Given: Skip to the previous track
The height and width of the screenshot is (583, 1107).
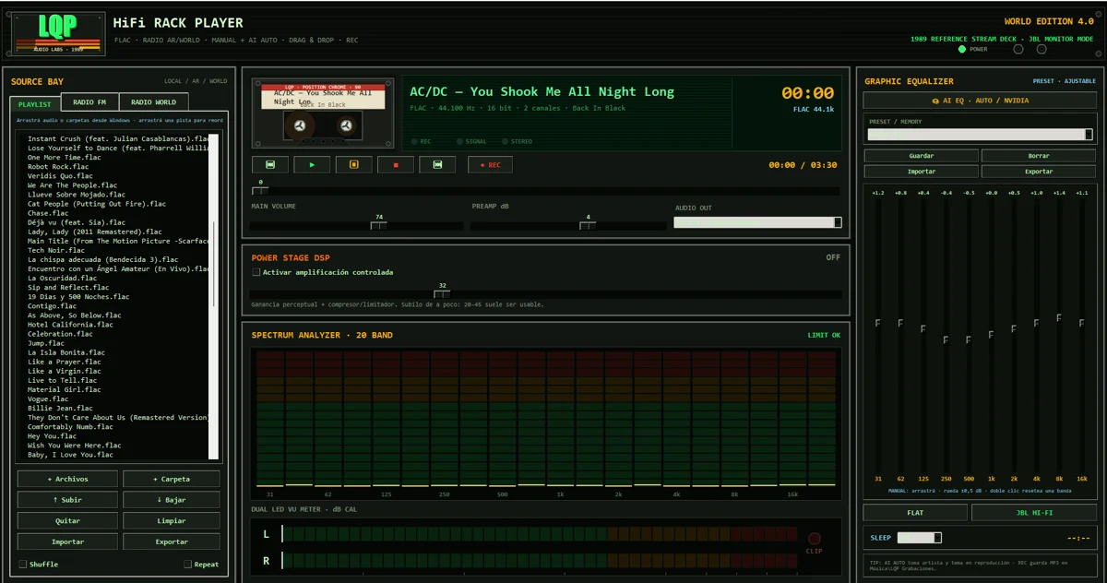Looking at the screenshot, I should (270, 165).
